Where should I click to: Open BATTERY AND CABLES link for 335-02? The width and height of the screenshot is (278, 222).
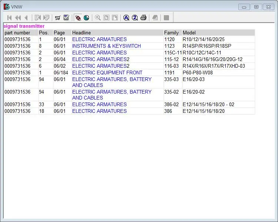tap(112, 95)
